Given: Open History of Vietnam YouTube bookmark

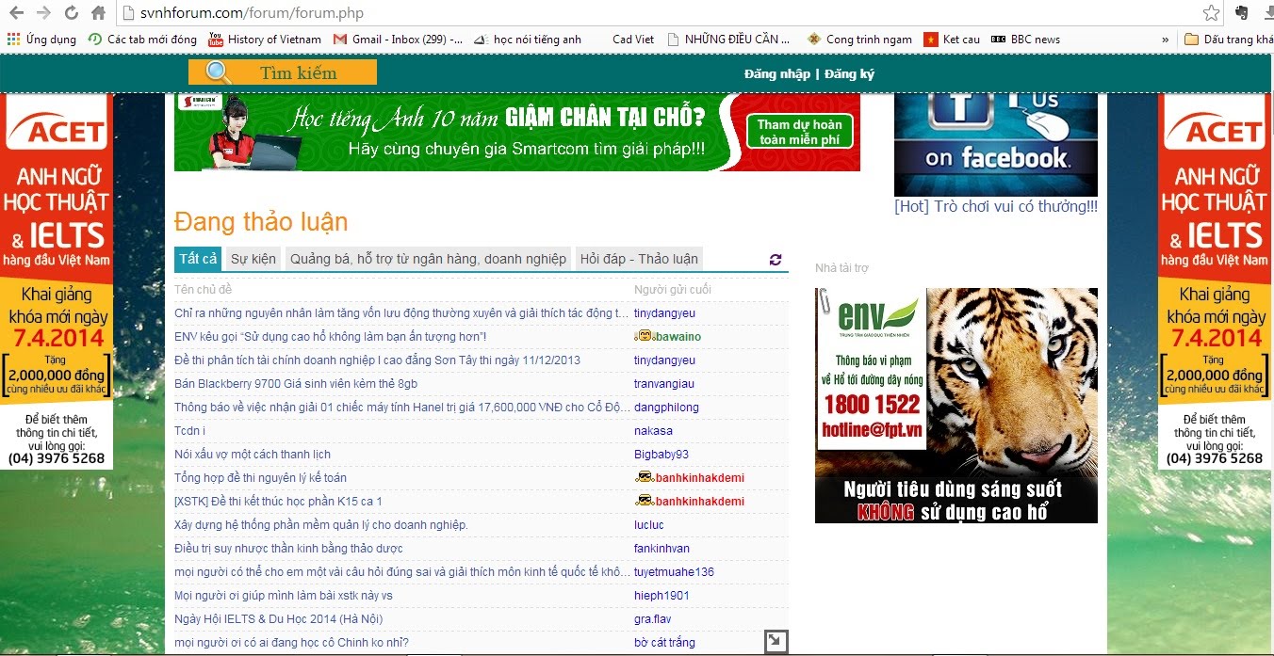Looking at the screenshot, I should pos(265,40).
